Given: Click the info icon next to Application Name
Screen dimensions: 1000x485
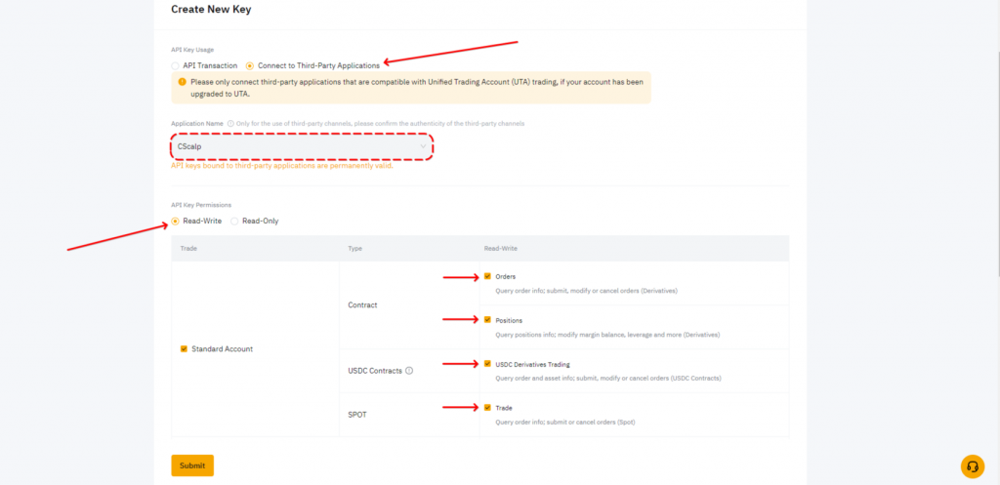Looking at the screenshot, I should 230,123.
